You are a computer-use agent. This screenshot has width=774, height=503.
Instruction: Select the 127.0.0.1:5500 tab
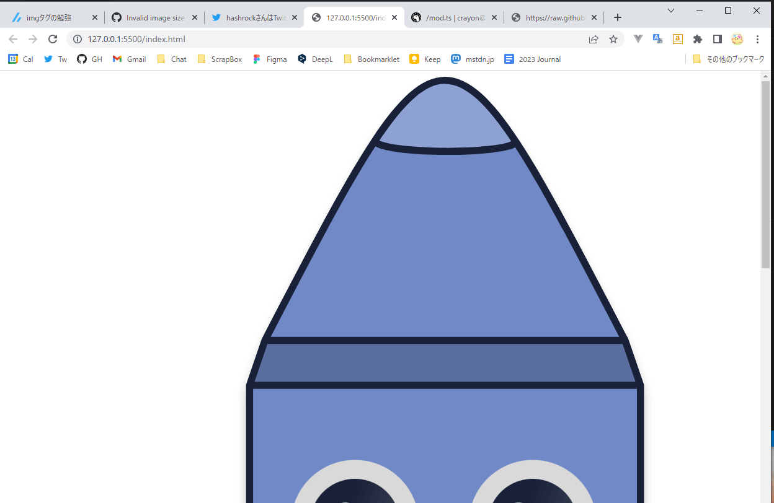click(x=354, y=17)
